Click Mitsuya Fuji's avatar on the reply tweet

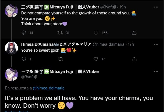click(x=11, y=74)
